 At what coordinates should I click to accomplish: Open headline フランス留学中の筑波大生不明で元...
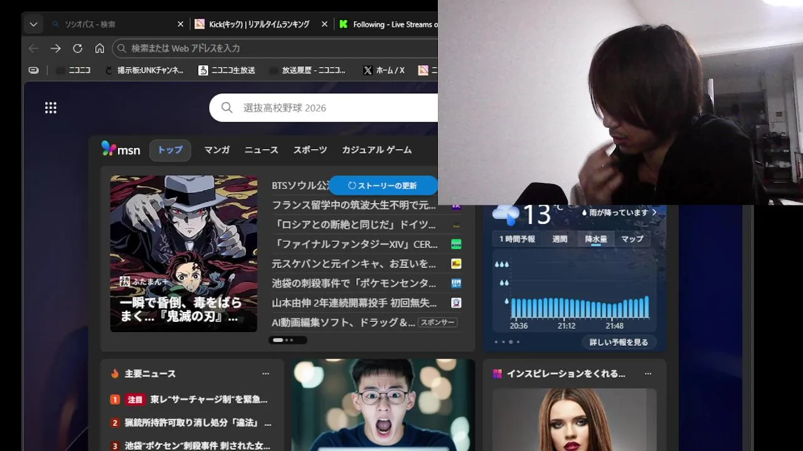click(x=354, y=205)
